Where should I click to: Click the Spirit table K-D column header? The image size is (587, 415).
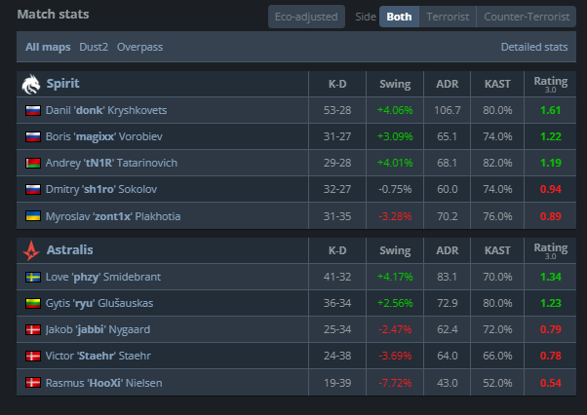(x=337, y=84)
